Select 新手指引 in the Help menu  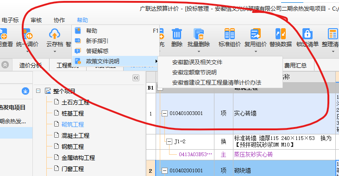97,41
